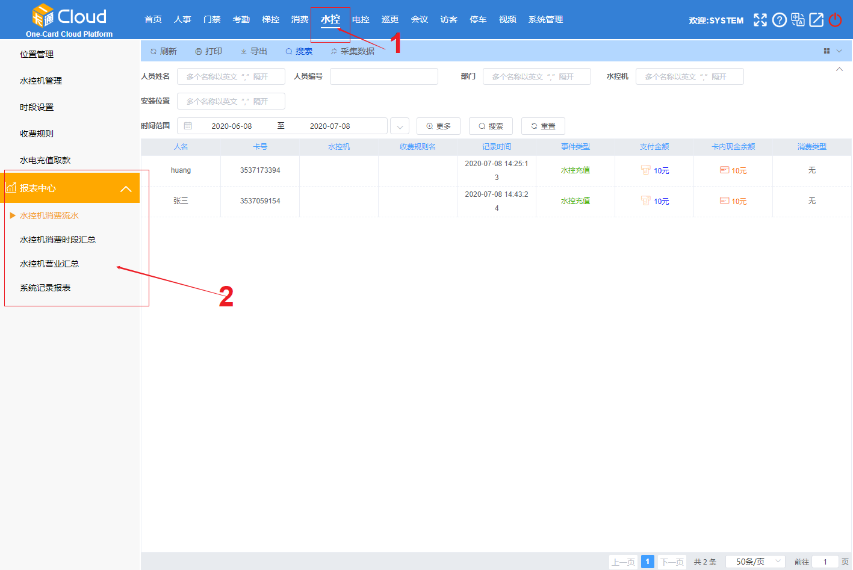Viewport: 853px width, 570px height.
Task: Open the help question mark icon
Action: coord(779,20)
